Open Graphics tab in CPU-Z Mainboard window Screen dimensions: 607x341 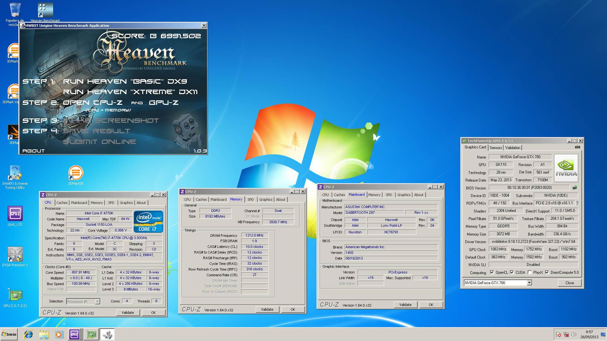(x=404, y=195)
